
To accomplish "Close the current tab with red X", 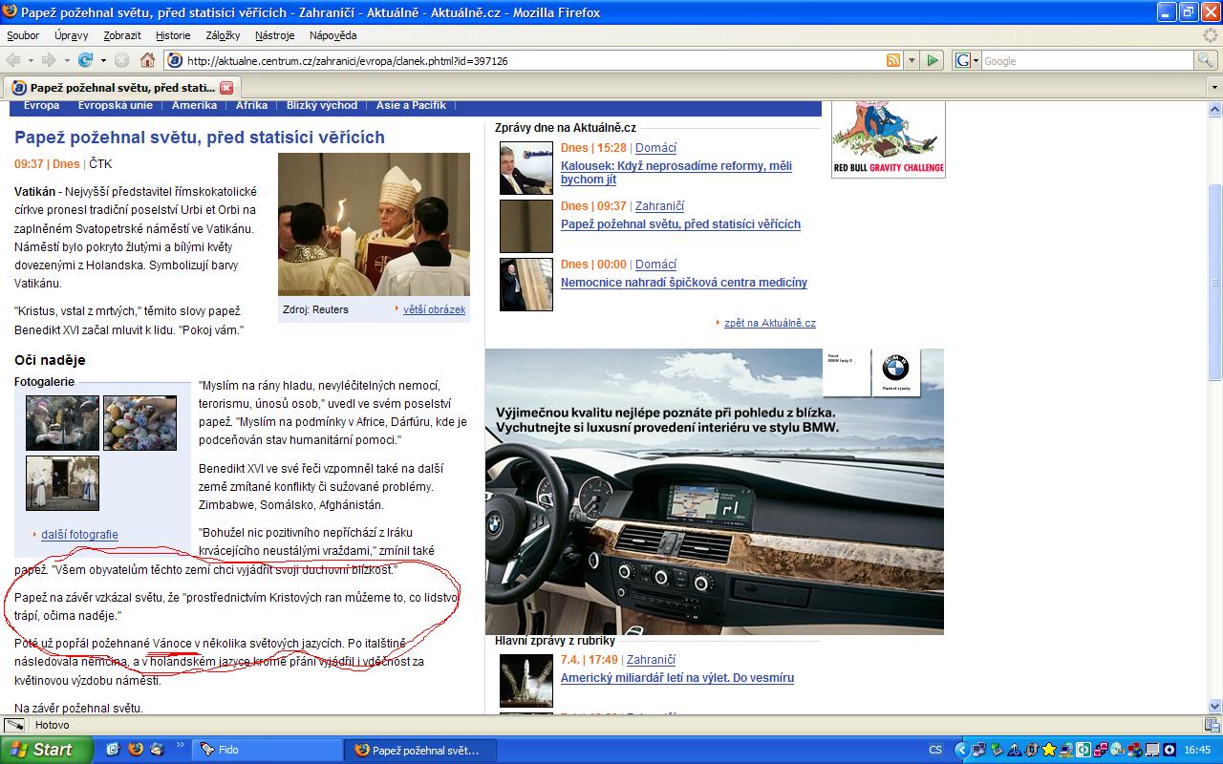I will [x=226, y=87].
